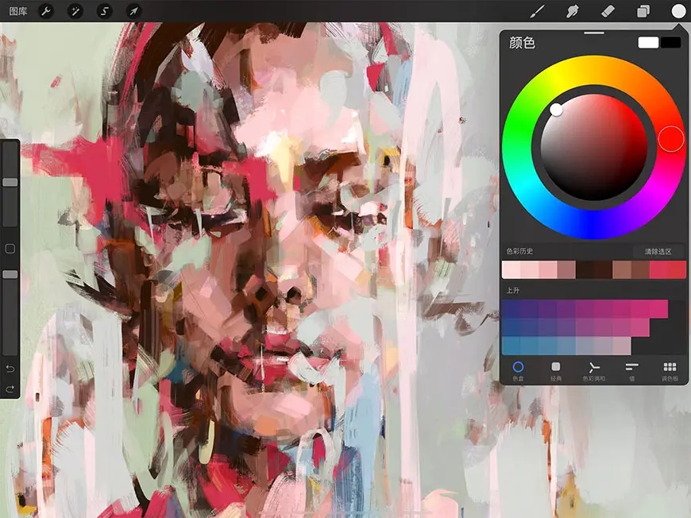
Task: Toggle the square Modify button in sidebar
Action: (x=10, y=249)
